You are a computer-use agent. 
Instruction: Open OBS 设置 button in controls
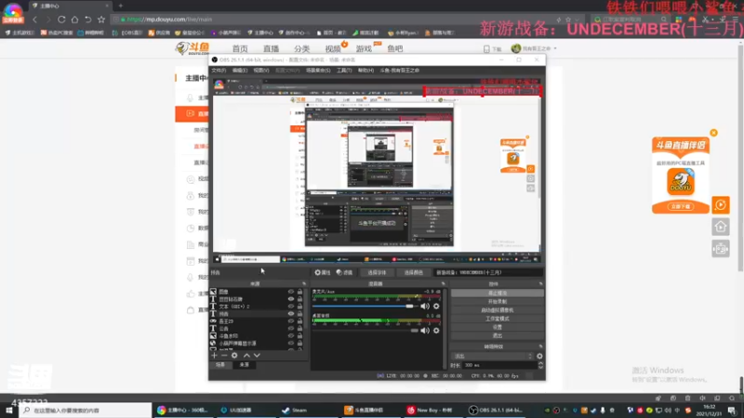497,328
